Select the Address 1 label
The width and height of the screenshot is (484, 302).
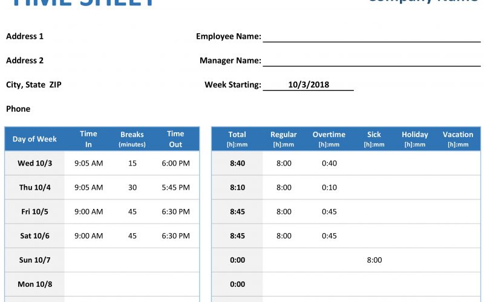[x=25, y=36]
